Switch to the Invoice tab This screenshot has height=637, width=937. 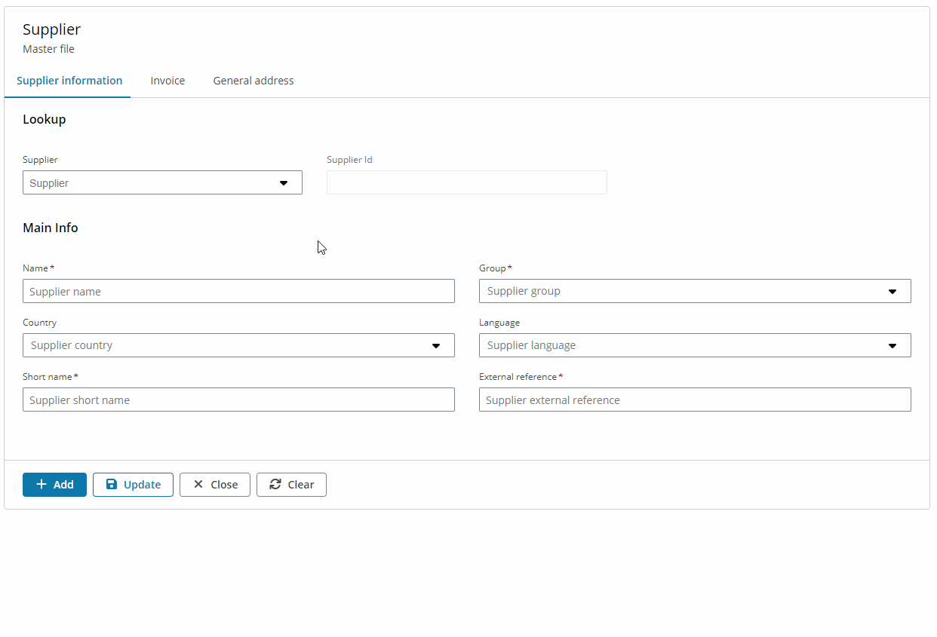[167, 81]
